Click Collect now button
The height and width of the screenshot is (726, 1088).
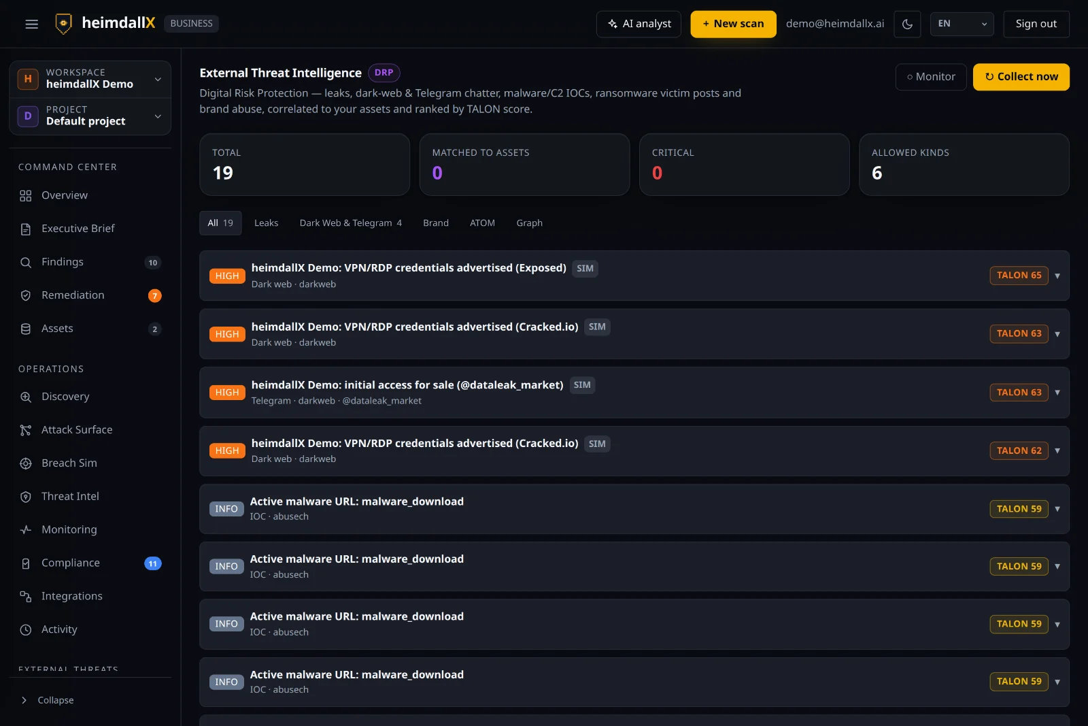(1021, 77)
